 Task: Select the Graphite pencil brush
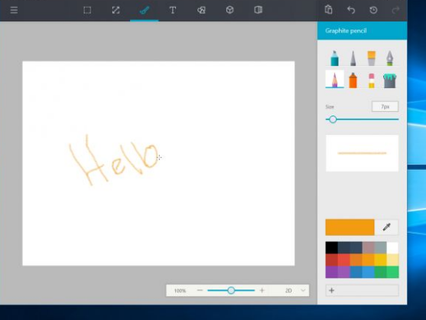pos(334,80)
